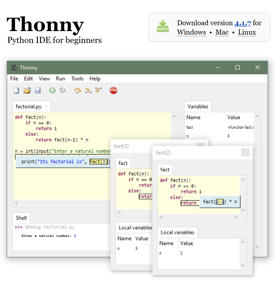279x285 pixels.
Task: Open the Tools menu
Action: (x=77, y=79)
